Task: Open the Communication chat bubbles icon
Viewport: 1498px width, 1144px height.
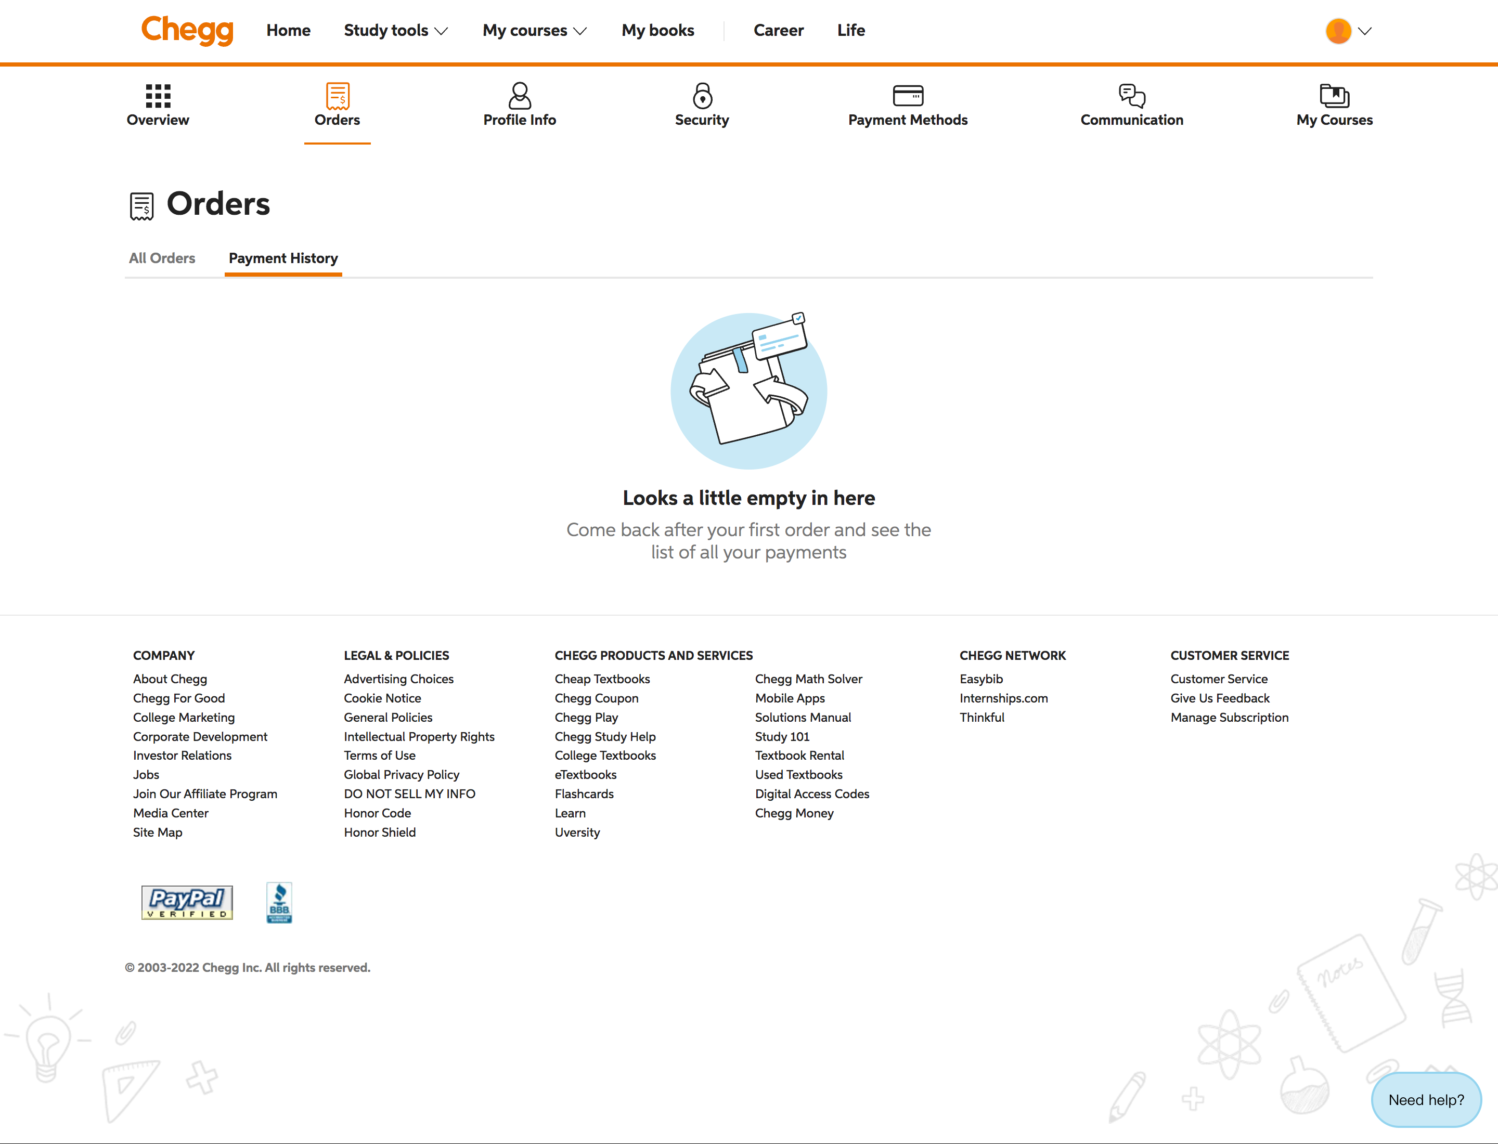Action: (x=1132, y=96)
